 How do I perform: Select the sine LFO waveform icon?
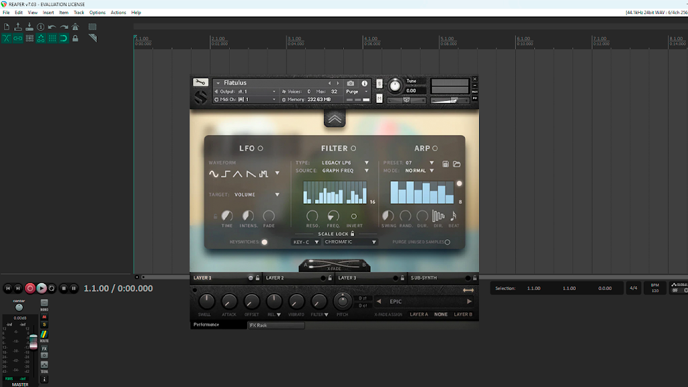point(214,174)
